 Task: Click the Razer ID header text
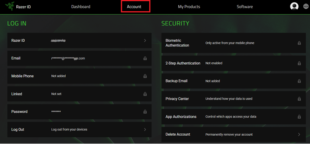point(23,7)
